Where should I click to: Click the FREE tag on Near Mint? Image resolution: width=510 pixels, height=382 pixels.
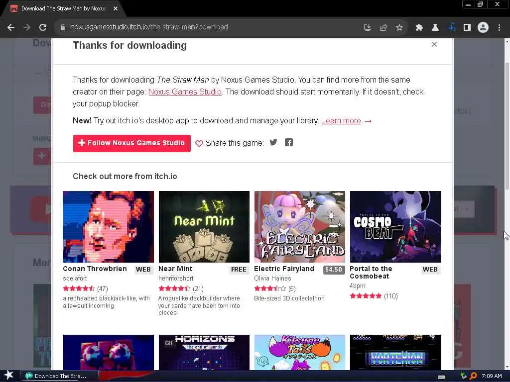[239, 270]
